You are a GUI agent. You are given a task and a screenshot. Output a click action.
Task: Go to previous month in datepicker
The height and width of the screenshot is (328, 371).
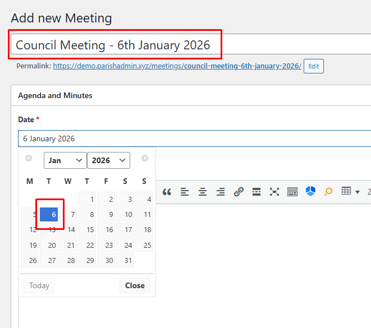(29, 159)
